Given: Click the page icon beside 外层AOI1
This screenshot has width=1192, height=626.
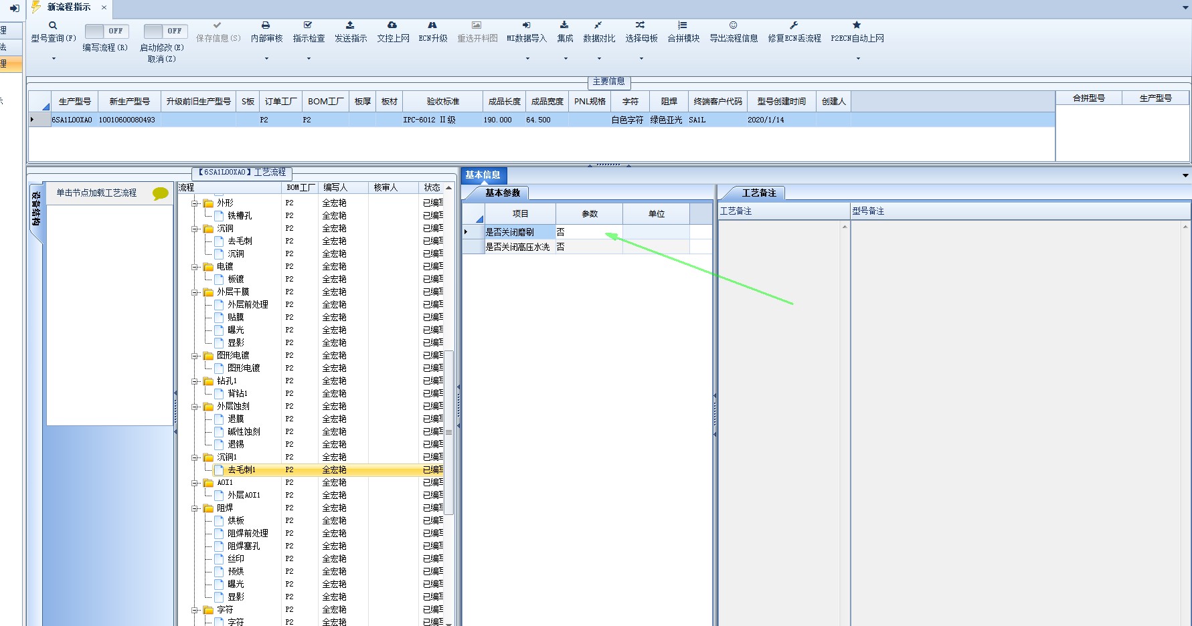Looking at the screenshot, I should [219, 495].
